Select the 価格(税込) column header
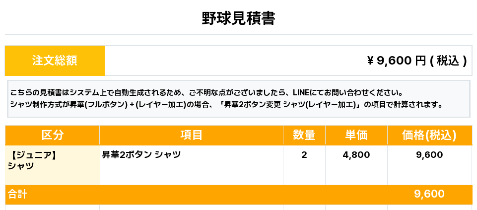The width and height of the screenshot is (477, 210). 429,135
